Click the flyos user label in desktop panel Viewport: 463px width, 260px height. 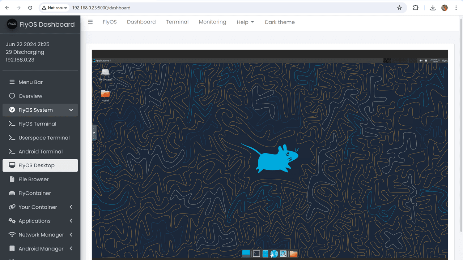click(445, 61)
